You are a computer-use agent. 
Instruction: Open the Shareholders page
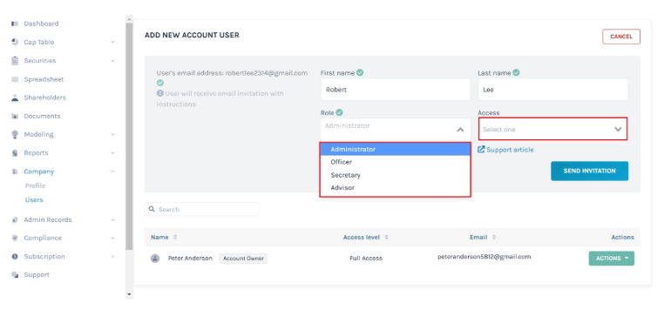coord(45,97)
